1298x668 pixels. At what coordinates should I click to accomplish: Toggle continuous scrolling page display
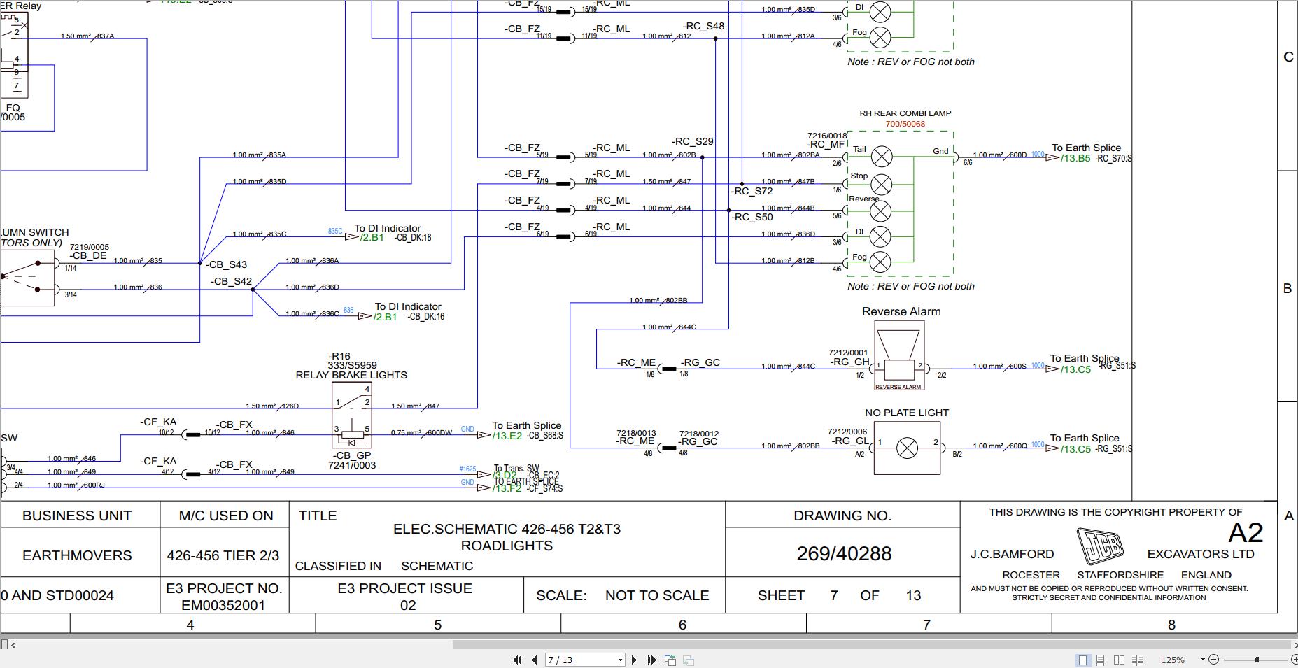pyautogui.click(x=1101, y=659)
